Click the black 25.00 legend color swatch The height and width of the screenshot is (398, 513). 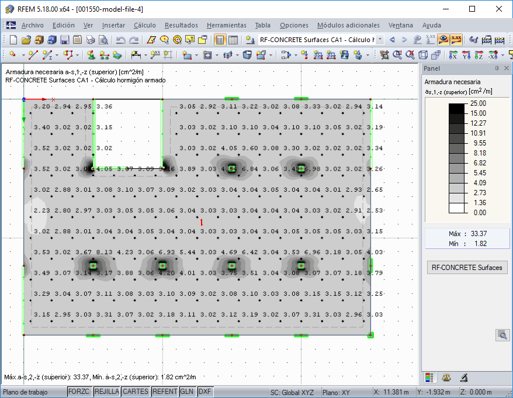coord(456,108)
